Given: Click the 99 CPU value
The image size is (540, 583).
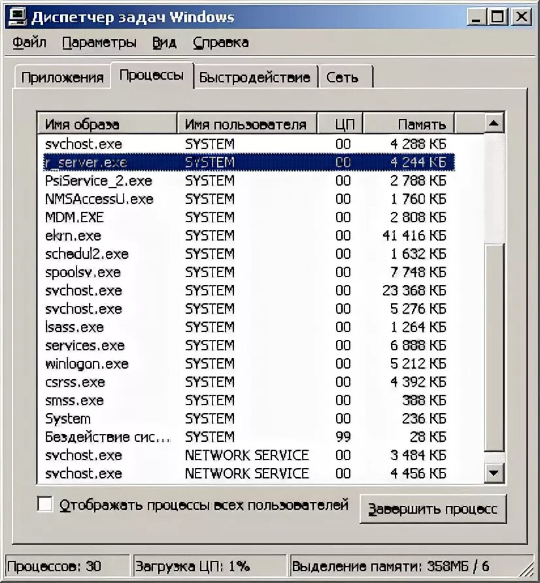Looking at the screenshot, I should (343, 437).
